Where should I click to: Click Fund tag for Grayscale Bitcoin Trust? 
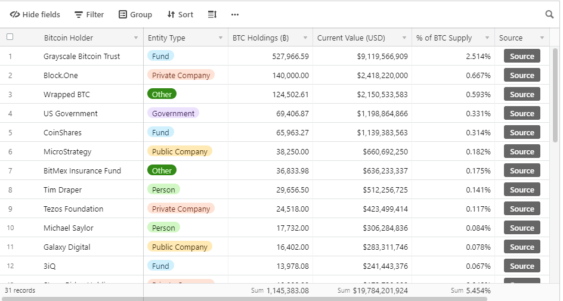[x=160, y=56]
